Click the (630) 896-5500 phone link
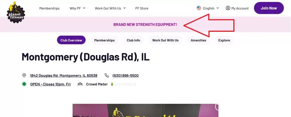 tap(125, 76)
